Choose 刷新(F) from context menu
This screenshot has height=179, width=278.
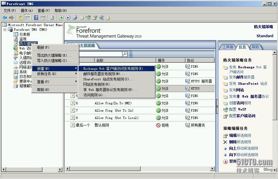(x=55, y=47)
